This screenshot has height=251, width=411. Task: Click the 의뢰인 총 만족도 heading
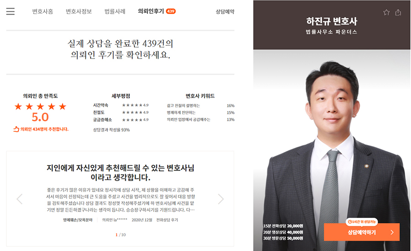[x=40, y=96]
